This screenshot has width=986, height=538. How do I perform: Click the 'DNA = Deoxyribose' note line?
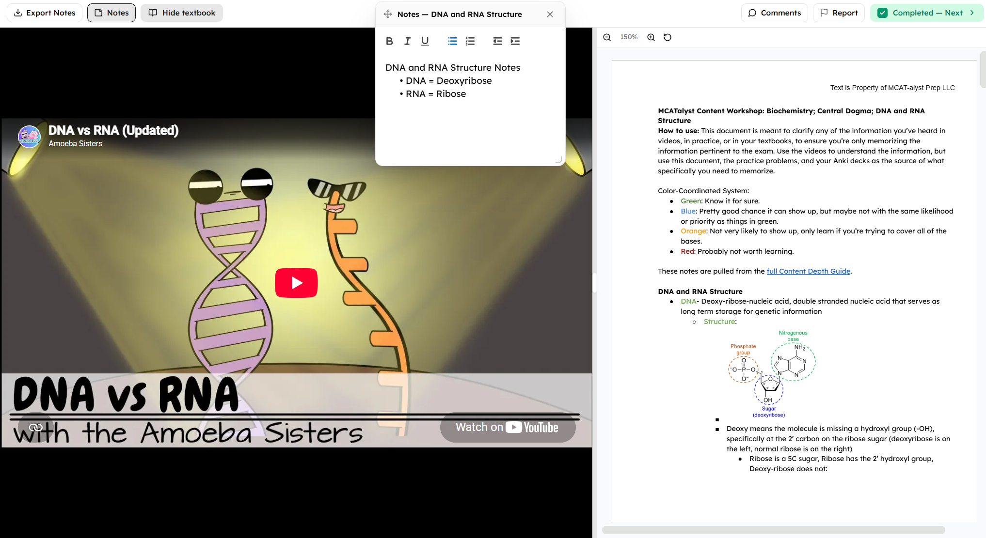[448, 81]
